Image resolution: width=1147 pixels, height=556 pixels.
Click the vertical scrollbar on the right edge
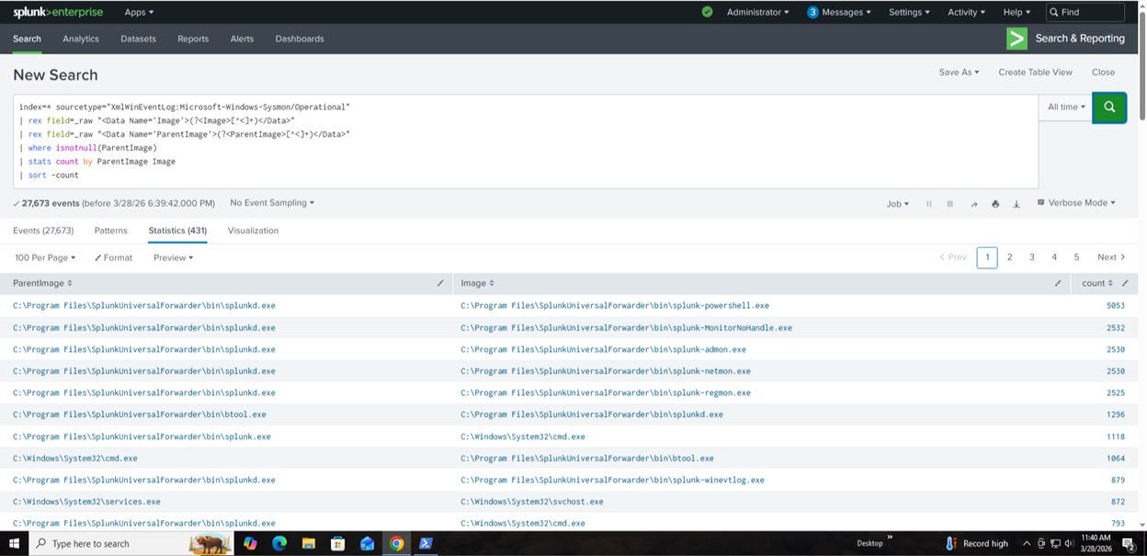coord(1141,276)
